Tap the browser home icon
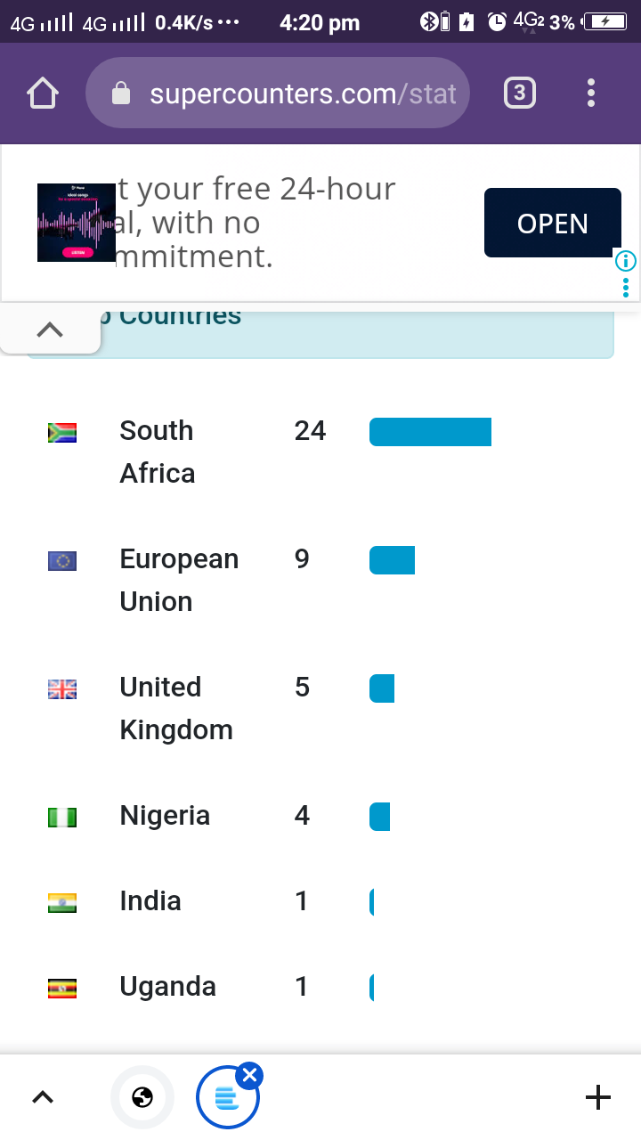641x1140 pixels. click(43, 94)
